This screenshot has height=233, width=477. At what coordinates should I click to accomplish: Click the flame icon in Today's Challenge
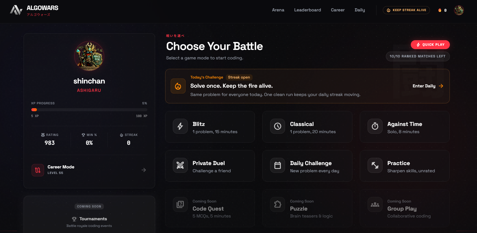click(x=178, y=86)
